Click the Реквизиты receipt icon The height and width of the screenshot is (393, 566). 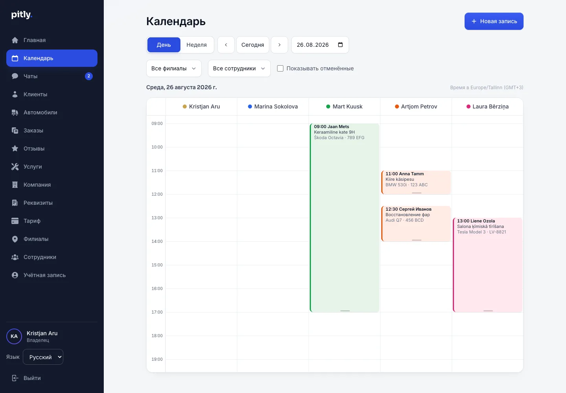(15, 203)
